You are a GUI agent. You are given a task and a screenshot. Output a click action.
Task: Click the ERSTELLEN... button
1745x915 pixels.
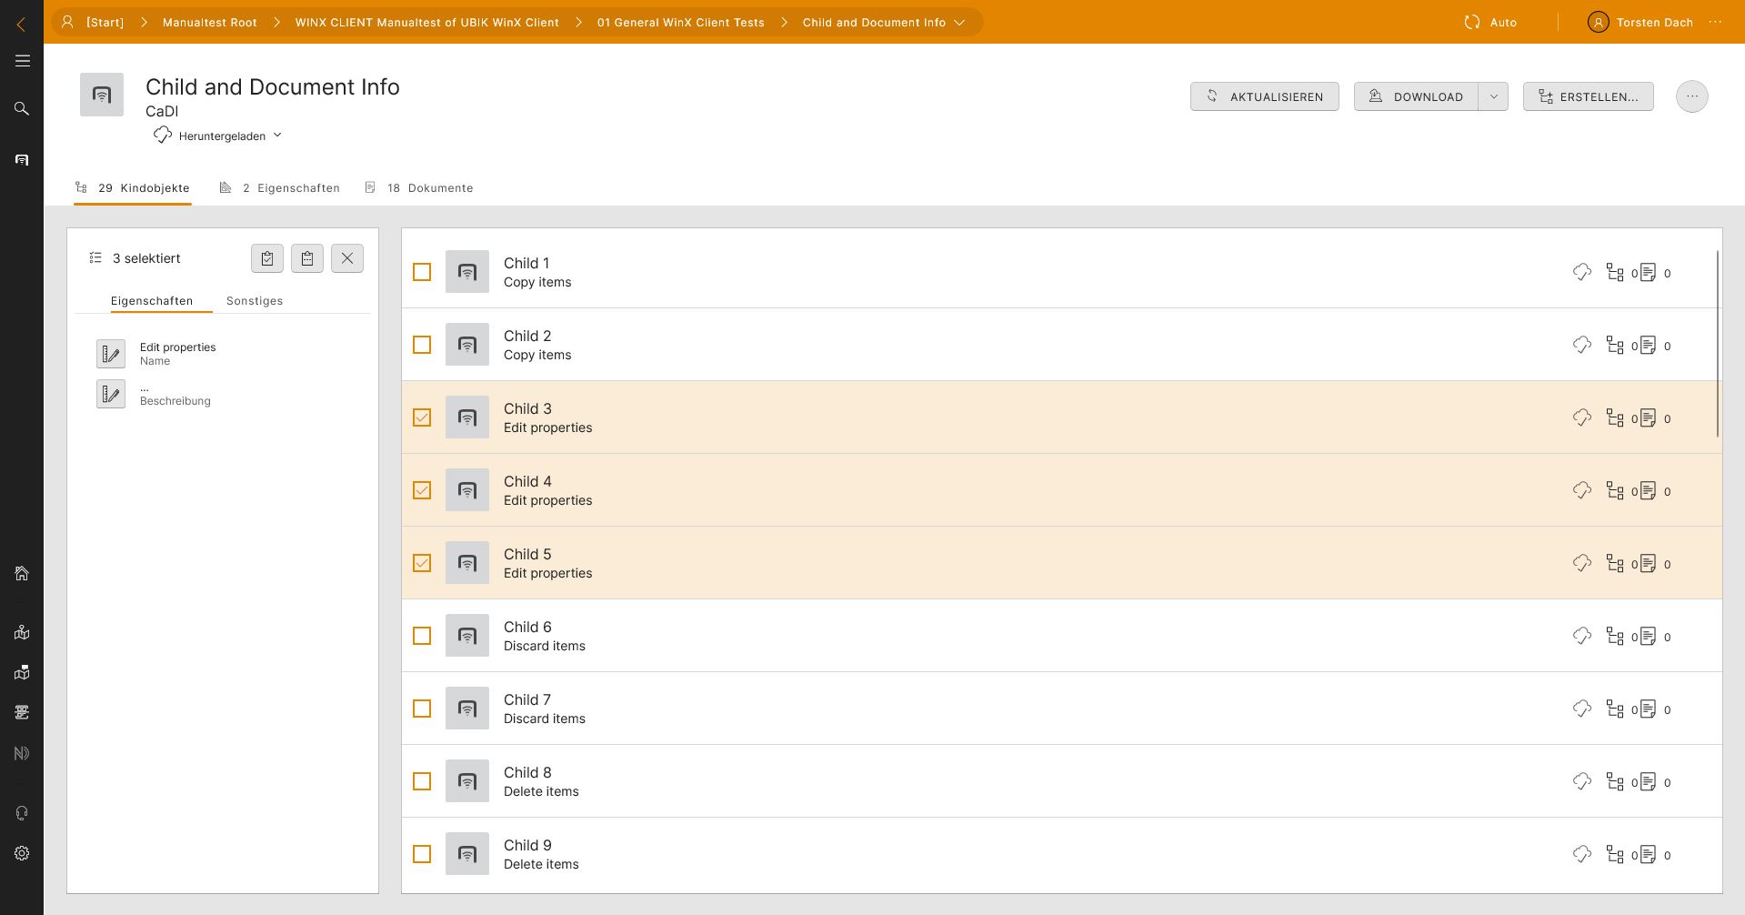[1588, 96]
